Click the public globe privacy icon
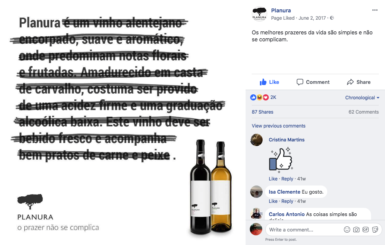Viewport: 385px width, 245px height. click(332, 18)
